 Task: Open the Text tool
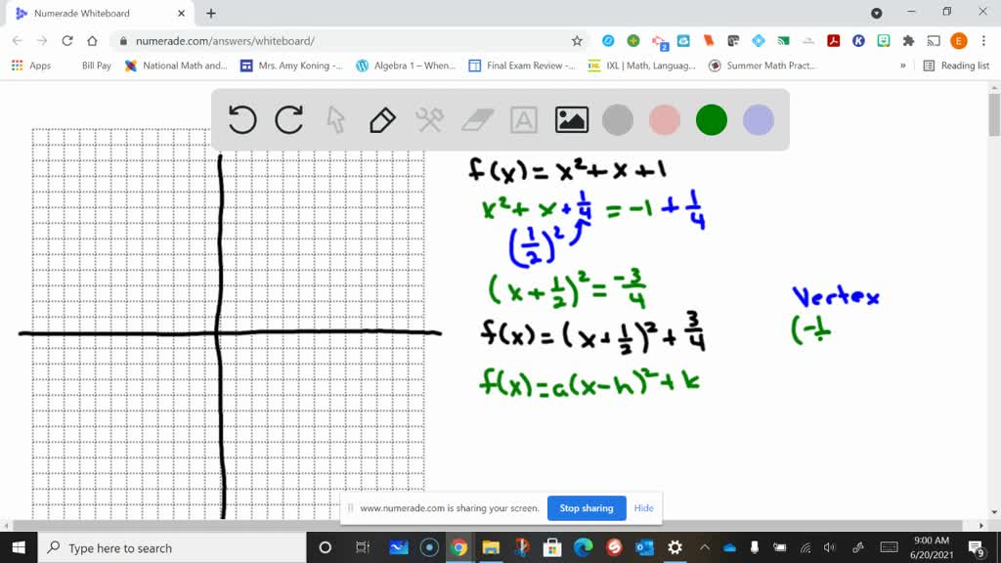click(523, 119)
